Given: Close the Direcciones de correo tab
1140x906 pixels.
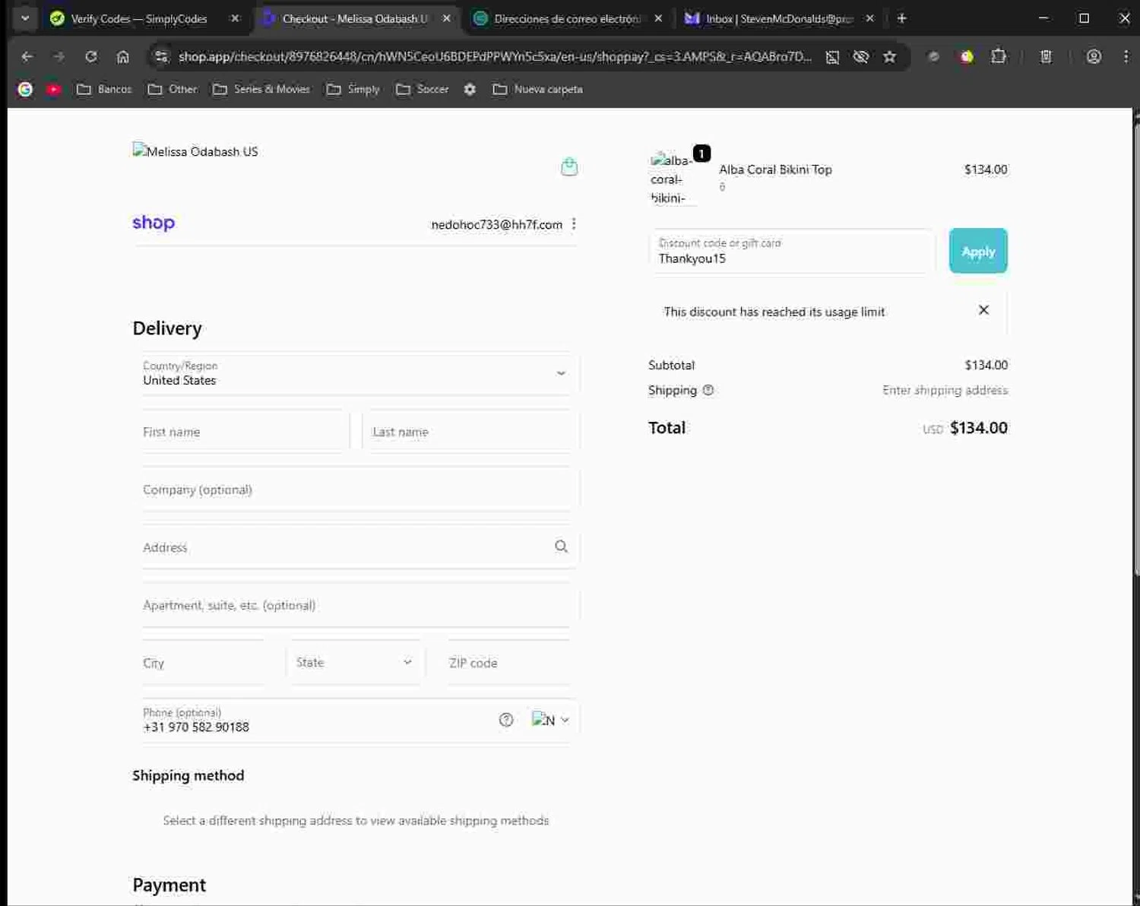Looking at the screenshot, I should point(658,18).
